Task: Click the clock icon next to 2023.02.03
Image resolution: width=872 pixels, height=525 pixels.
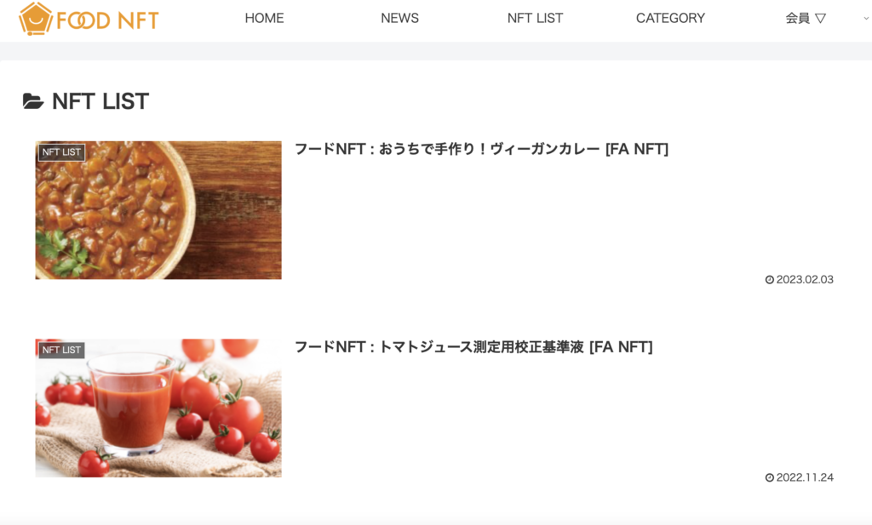Action: click(x=769, y=279)
